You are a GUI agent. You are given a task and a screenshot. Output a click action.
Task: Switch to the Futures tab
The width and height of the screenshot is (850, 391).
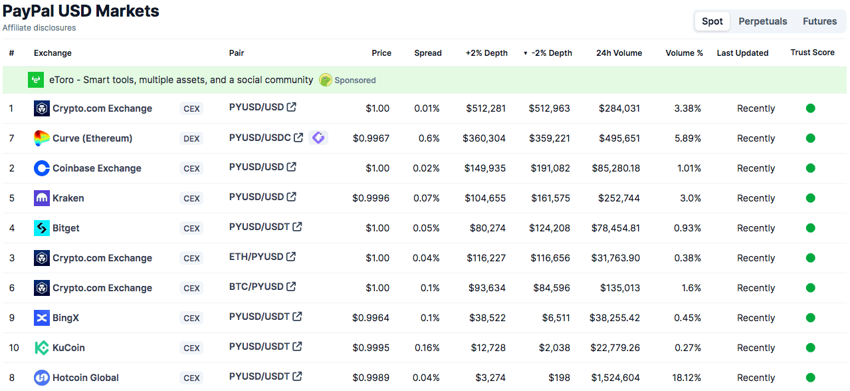[819, 21]
